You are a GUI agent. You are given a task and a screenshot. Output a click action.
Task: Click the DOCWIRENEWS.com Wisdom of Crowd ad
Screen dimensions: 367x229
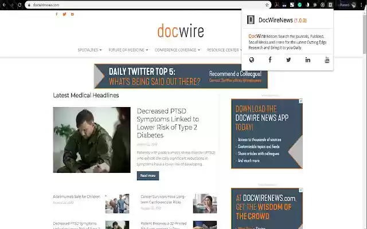pyautogui.click(x=267, y=208)
